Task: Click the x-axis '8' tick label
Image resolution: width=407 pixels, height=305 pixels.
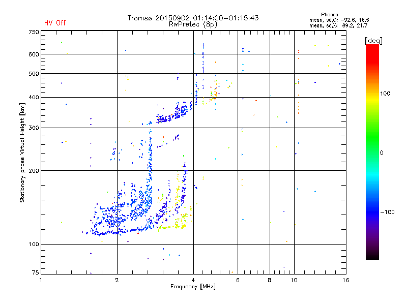Action: [270, 280]
